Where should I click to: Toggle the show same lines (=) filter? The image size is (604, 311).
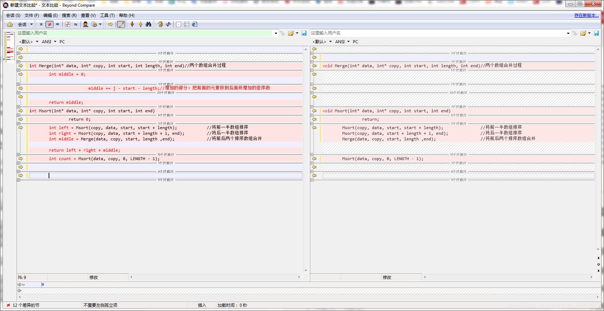click(x=57, y=24)
